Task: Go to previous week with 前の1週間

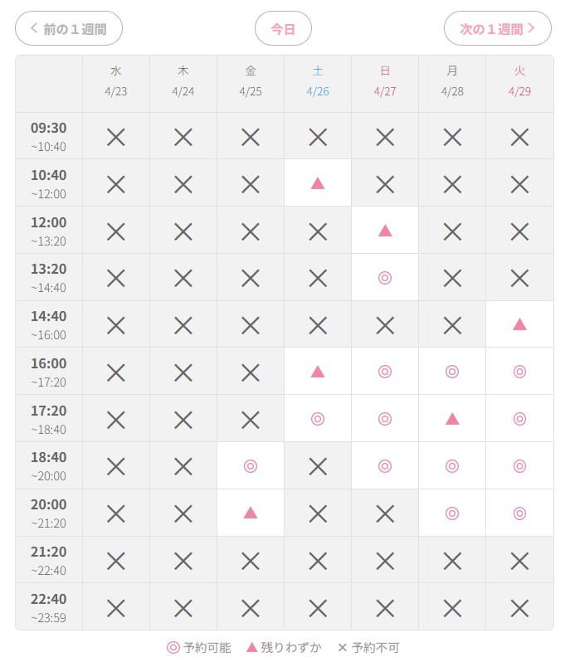Action: (x=69, y=28)
